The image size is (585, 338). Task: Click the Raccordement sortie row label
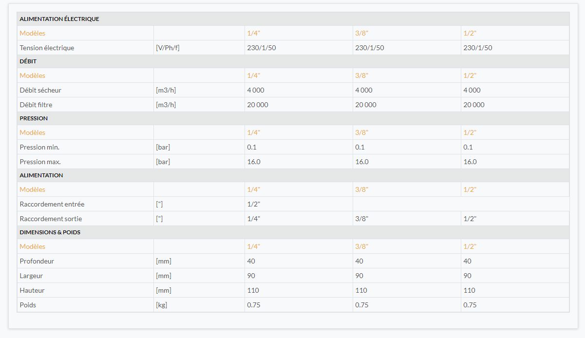(x=51, y=219)
